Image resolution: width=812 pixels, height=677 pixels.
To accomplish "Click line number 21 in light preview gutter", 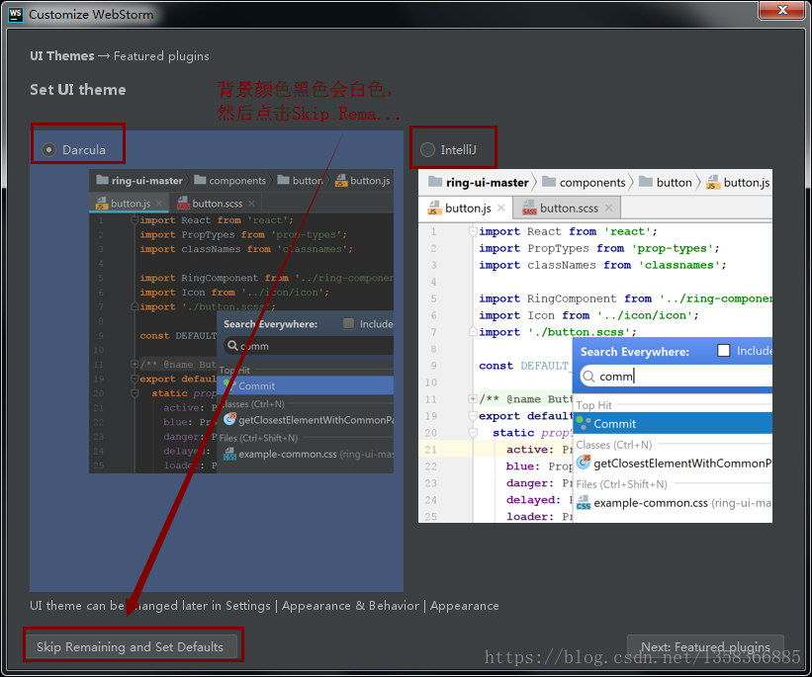I will [x=431, y=450].
